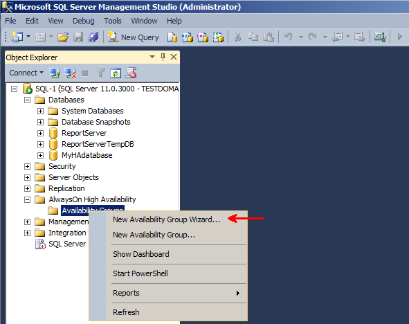Close the Object Explorer panel
The image size is (409, 324).
pos(174,57)
